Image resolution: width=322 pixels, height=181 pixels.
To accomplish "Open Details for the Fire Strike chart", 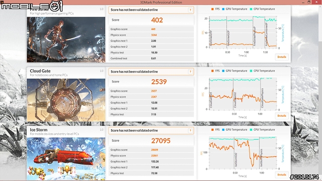I will tap(282, 57).
